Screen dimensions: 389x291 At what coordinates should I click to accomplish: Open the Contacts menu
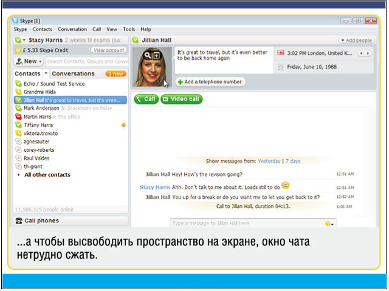point(42,29)
